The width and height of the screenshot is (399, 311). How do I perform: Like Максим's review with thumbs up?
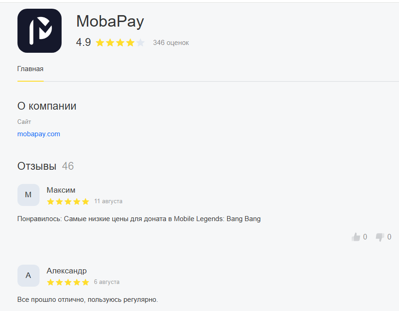356,237
